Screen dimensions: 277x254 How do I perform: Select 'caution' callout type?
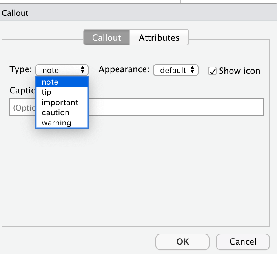(x=55, y=112)
